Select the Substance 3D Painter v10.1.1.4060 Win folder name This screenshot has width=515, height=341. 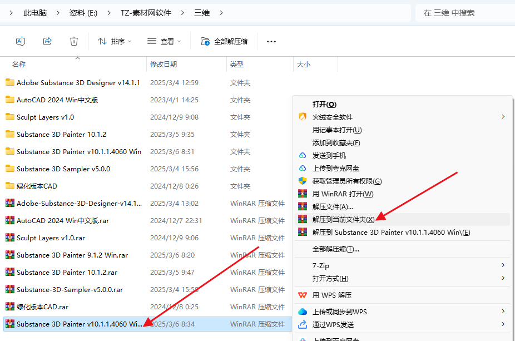coord(79,151)
